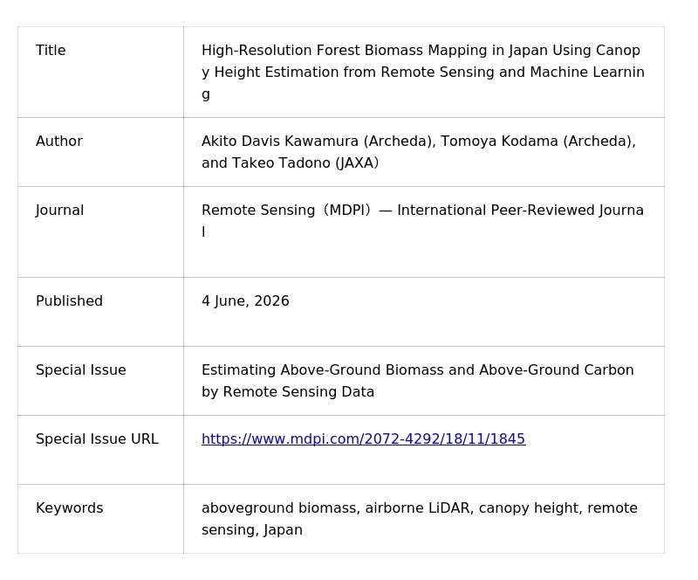Click the Special Issue label cell
Viewport: 698px width, 580px height.
coord(100,381)
